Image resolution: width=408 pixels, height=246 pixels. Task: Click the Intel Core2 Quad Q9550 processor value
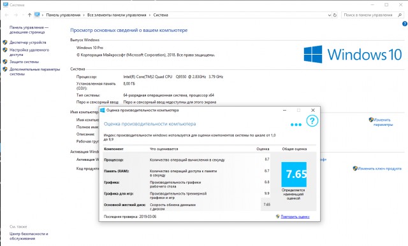click(173, 77)
